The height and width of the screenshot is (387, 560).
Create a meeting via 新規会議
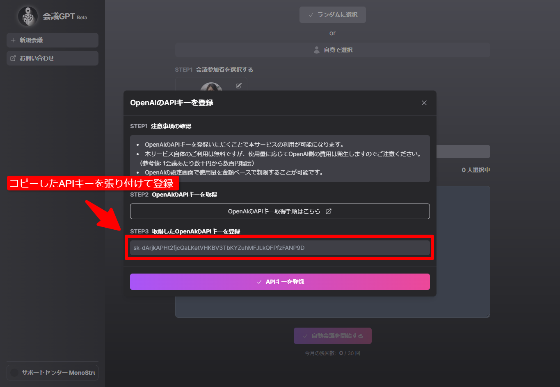(x=52, y=40)
